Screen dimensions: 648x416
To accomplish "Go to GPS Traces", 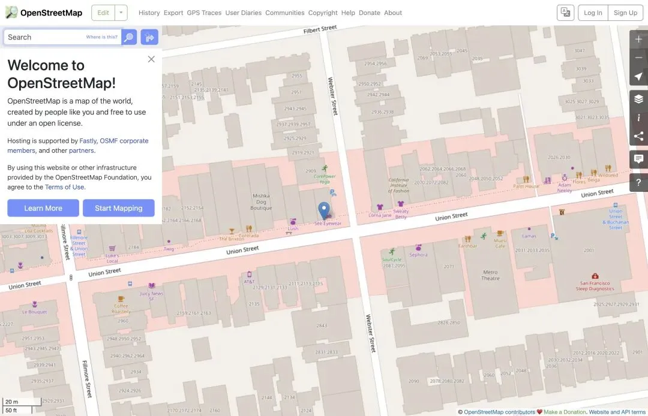I will coord(204,13).
